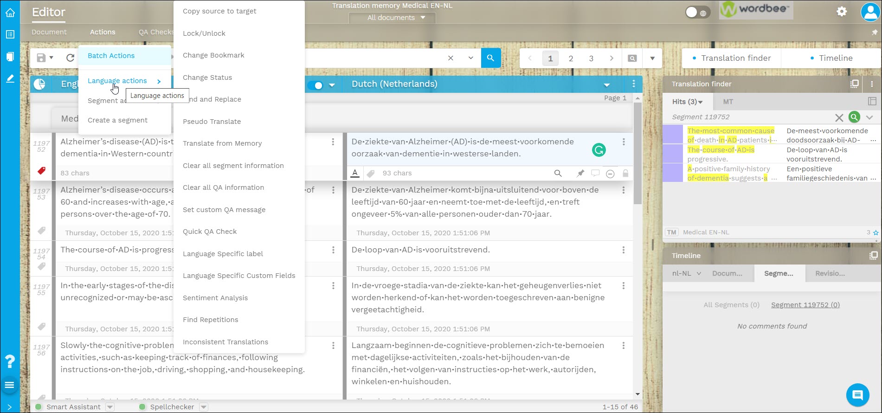The height and width of the screenshot is (413, 882).
Task: Click the refresh icon in toolbar
Action: point(70,58)
